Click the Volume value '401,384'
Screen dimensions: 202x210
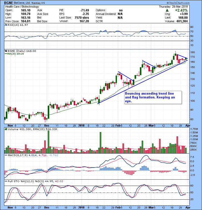182,21
